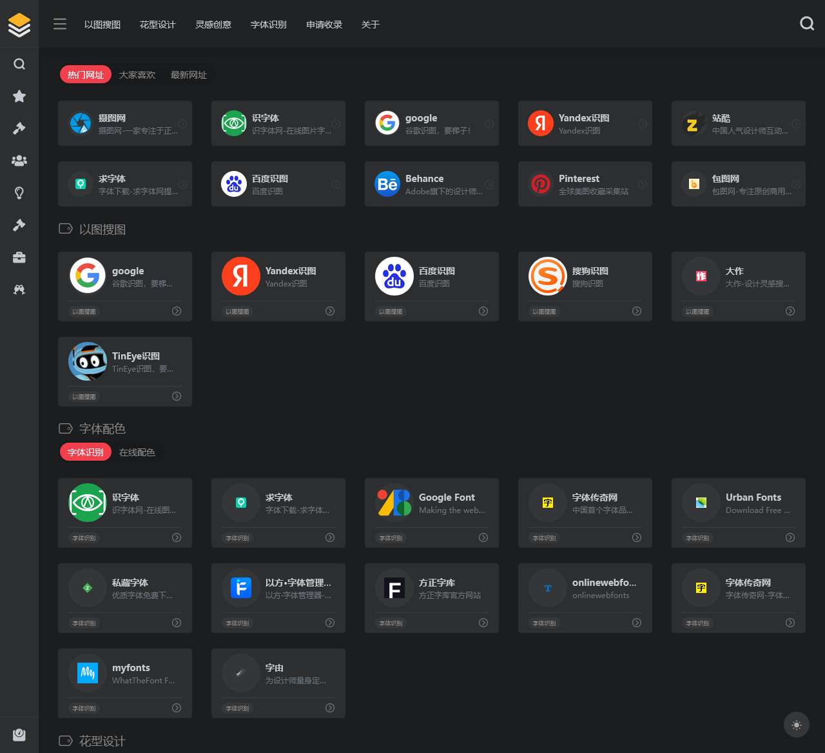Open the 花型设计 section heading

[x=102, y=741]
